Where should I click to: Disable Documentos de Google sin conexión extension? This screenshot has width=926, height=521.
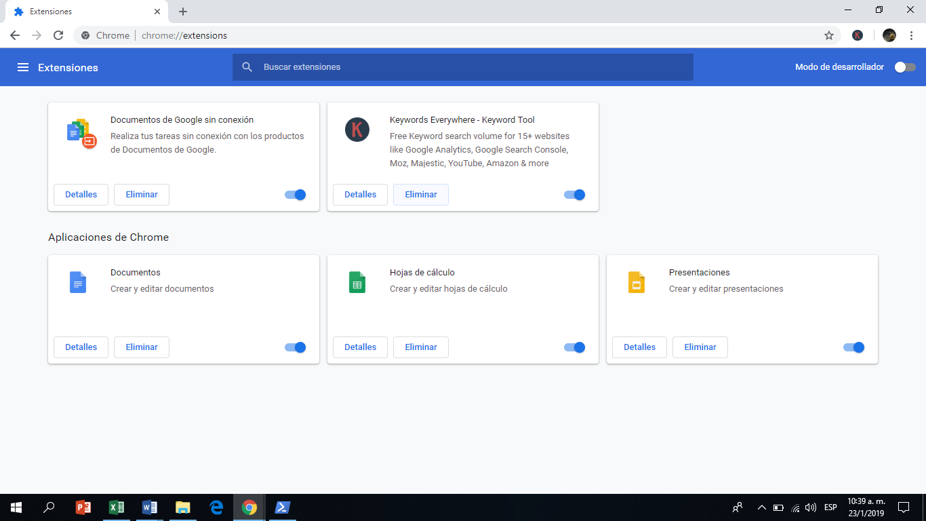(x=296, y=195)
